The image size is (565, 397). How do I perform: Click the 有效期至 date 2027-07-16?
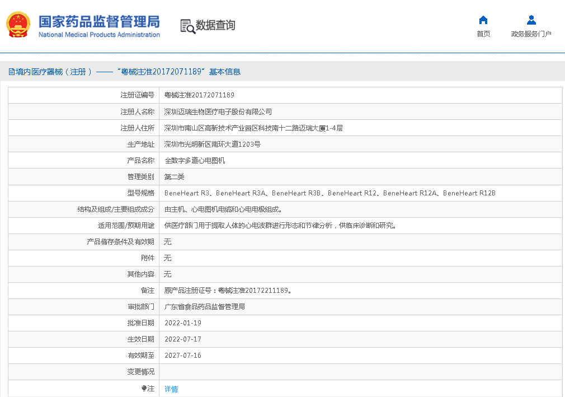[x=183, y=356]
